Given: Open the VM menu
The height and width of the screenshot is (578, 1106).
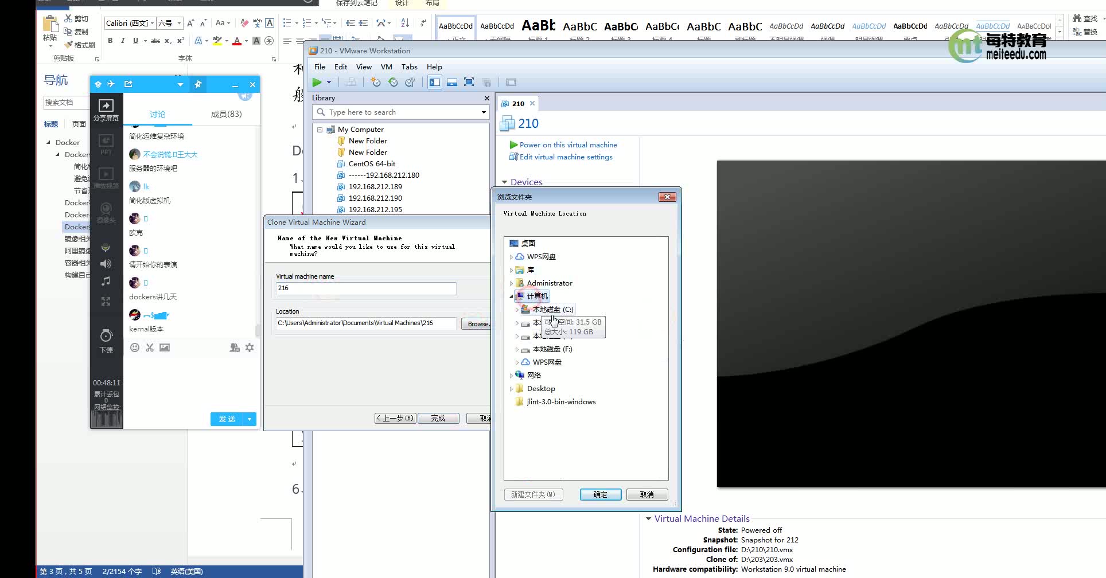Looking at the screenshot, I should point(386,67).
